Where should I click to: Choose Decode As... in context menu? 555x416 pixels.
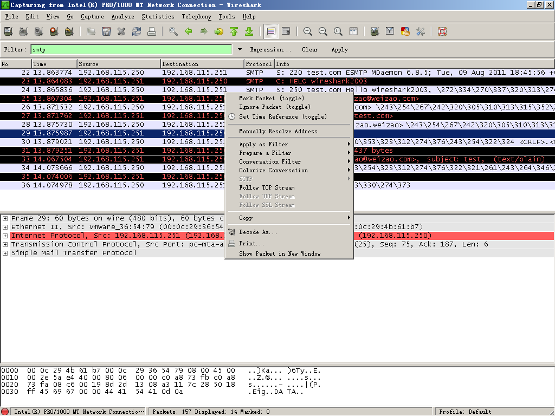(x=258, y=232)
